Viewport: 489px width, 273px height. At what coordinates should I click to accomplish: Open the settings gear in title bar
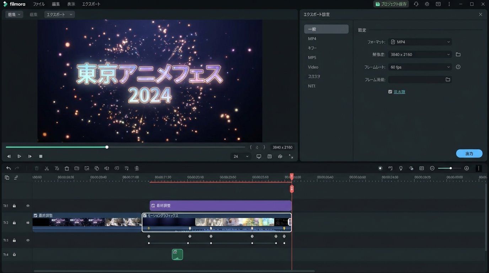pyautogui.click(x=427, y=4)
